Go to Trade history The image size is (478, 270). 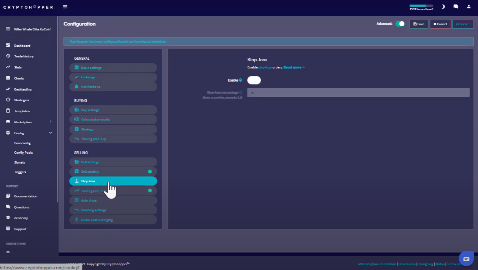coord(24,56)
